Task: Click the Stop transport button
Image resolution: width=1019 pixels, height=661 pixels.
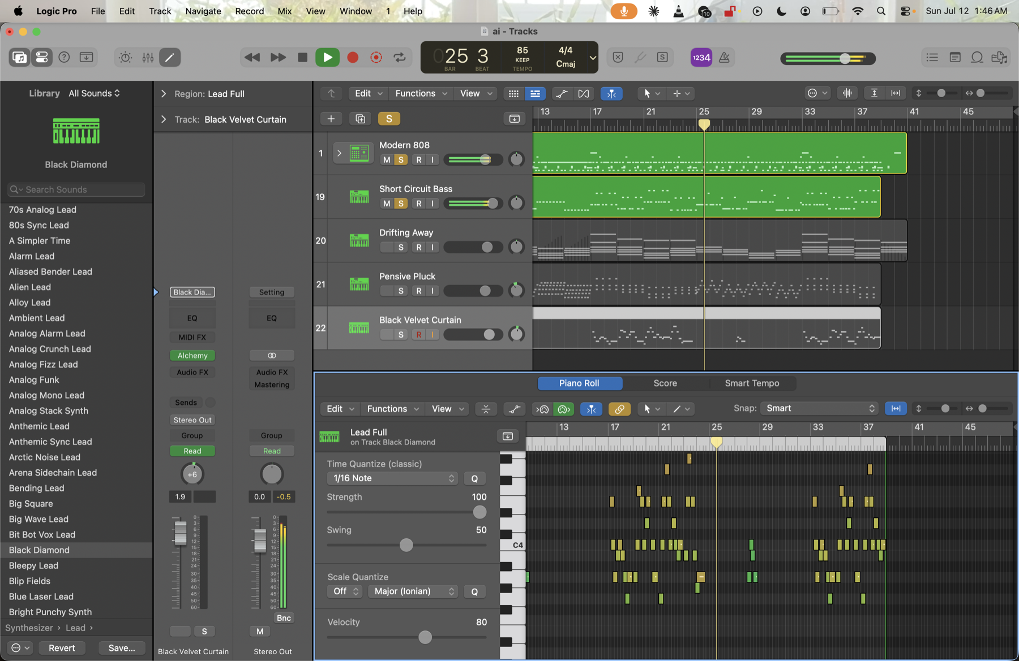Action: tap(302, 57)
